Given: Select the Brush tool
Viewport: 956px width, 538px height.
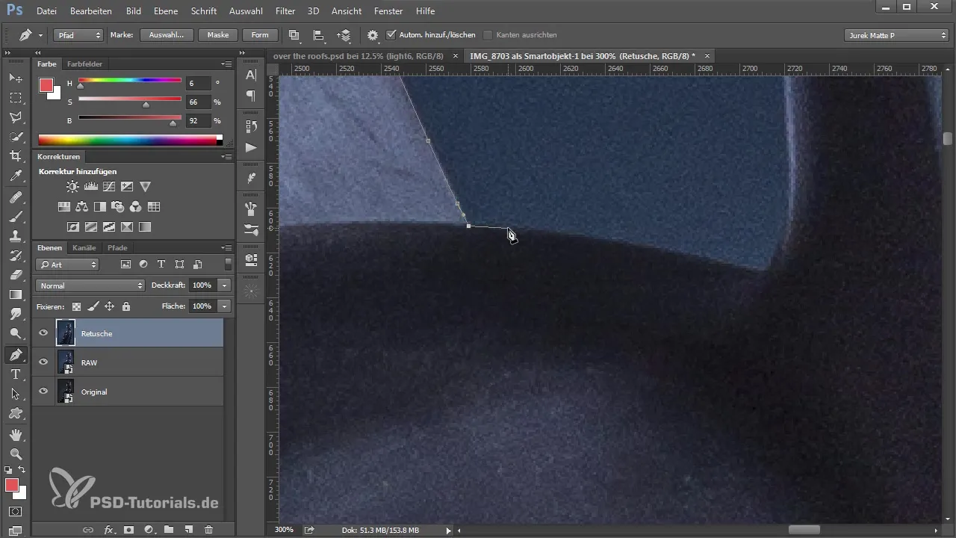Looking at the screenshot, I should tap(15, 217).
